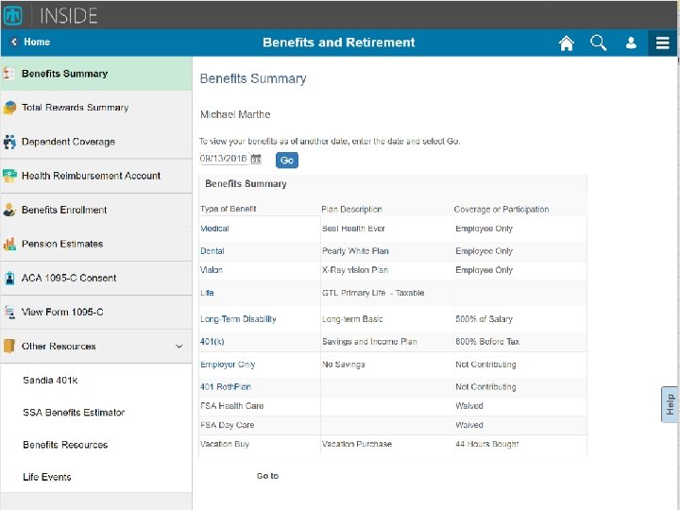Open Health Reimbursement Account page
The width and height of the screenshot is (680, 510).
tap(96, 176)
